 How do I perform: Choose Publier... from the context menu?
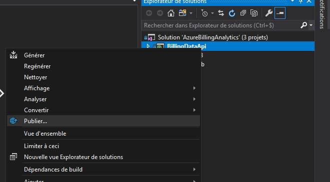103,121
